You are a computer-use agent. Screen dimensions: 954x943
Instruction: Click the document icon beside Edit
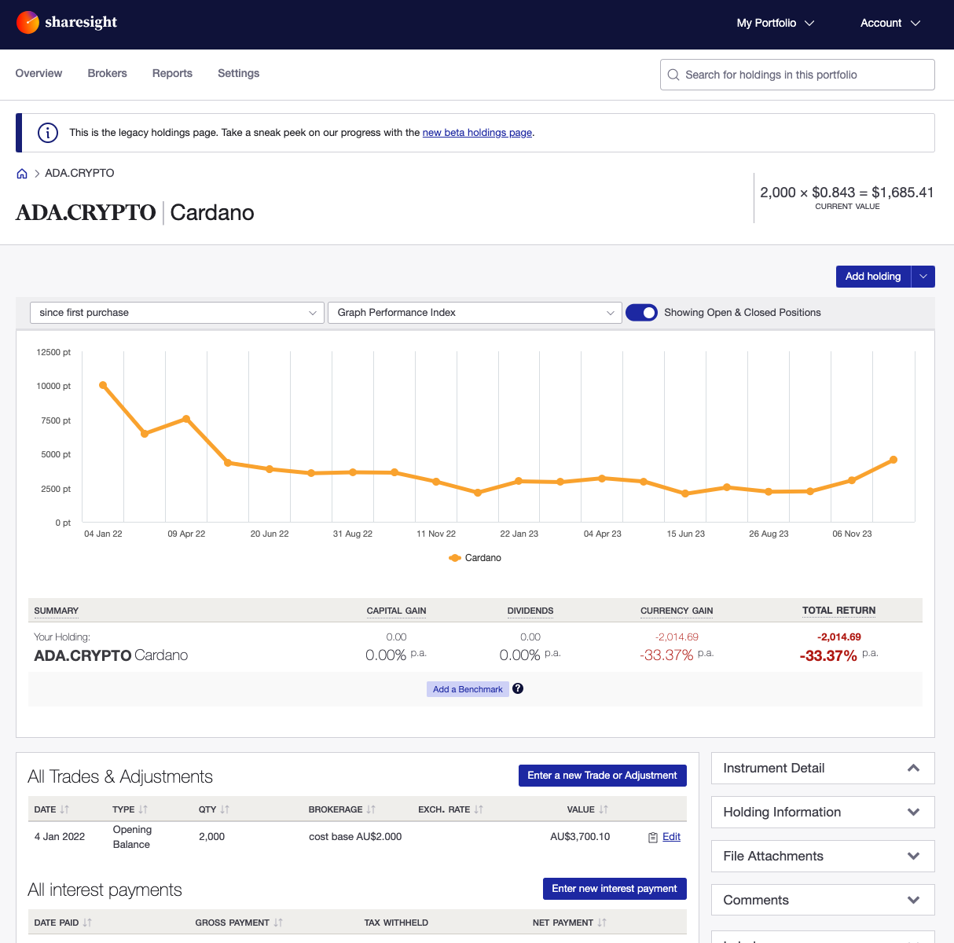(x=653, y=838)
